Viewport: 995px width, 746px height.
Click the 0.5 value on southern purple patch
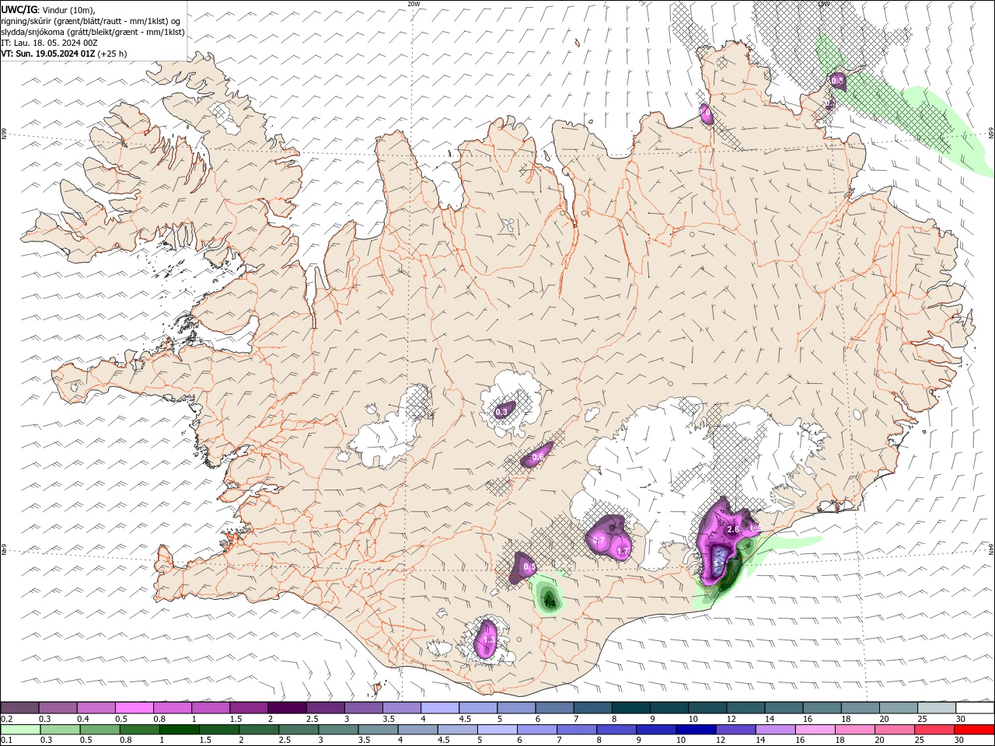529,567
